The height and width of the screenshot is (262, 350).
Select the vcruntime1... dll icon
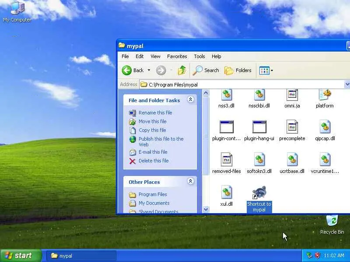[x=325, y=159]
